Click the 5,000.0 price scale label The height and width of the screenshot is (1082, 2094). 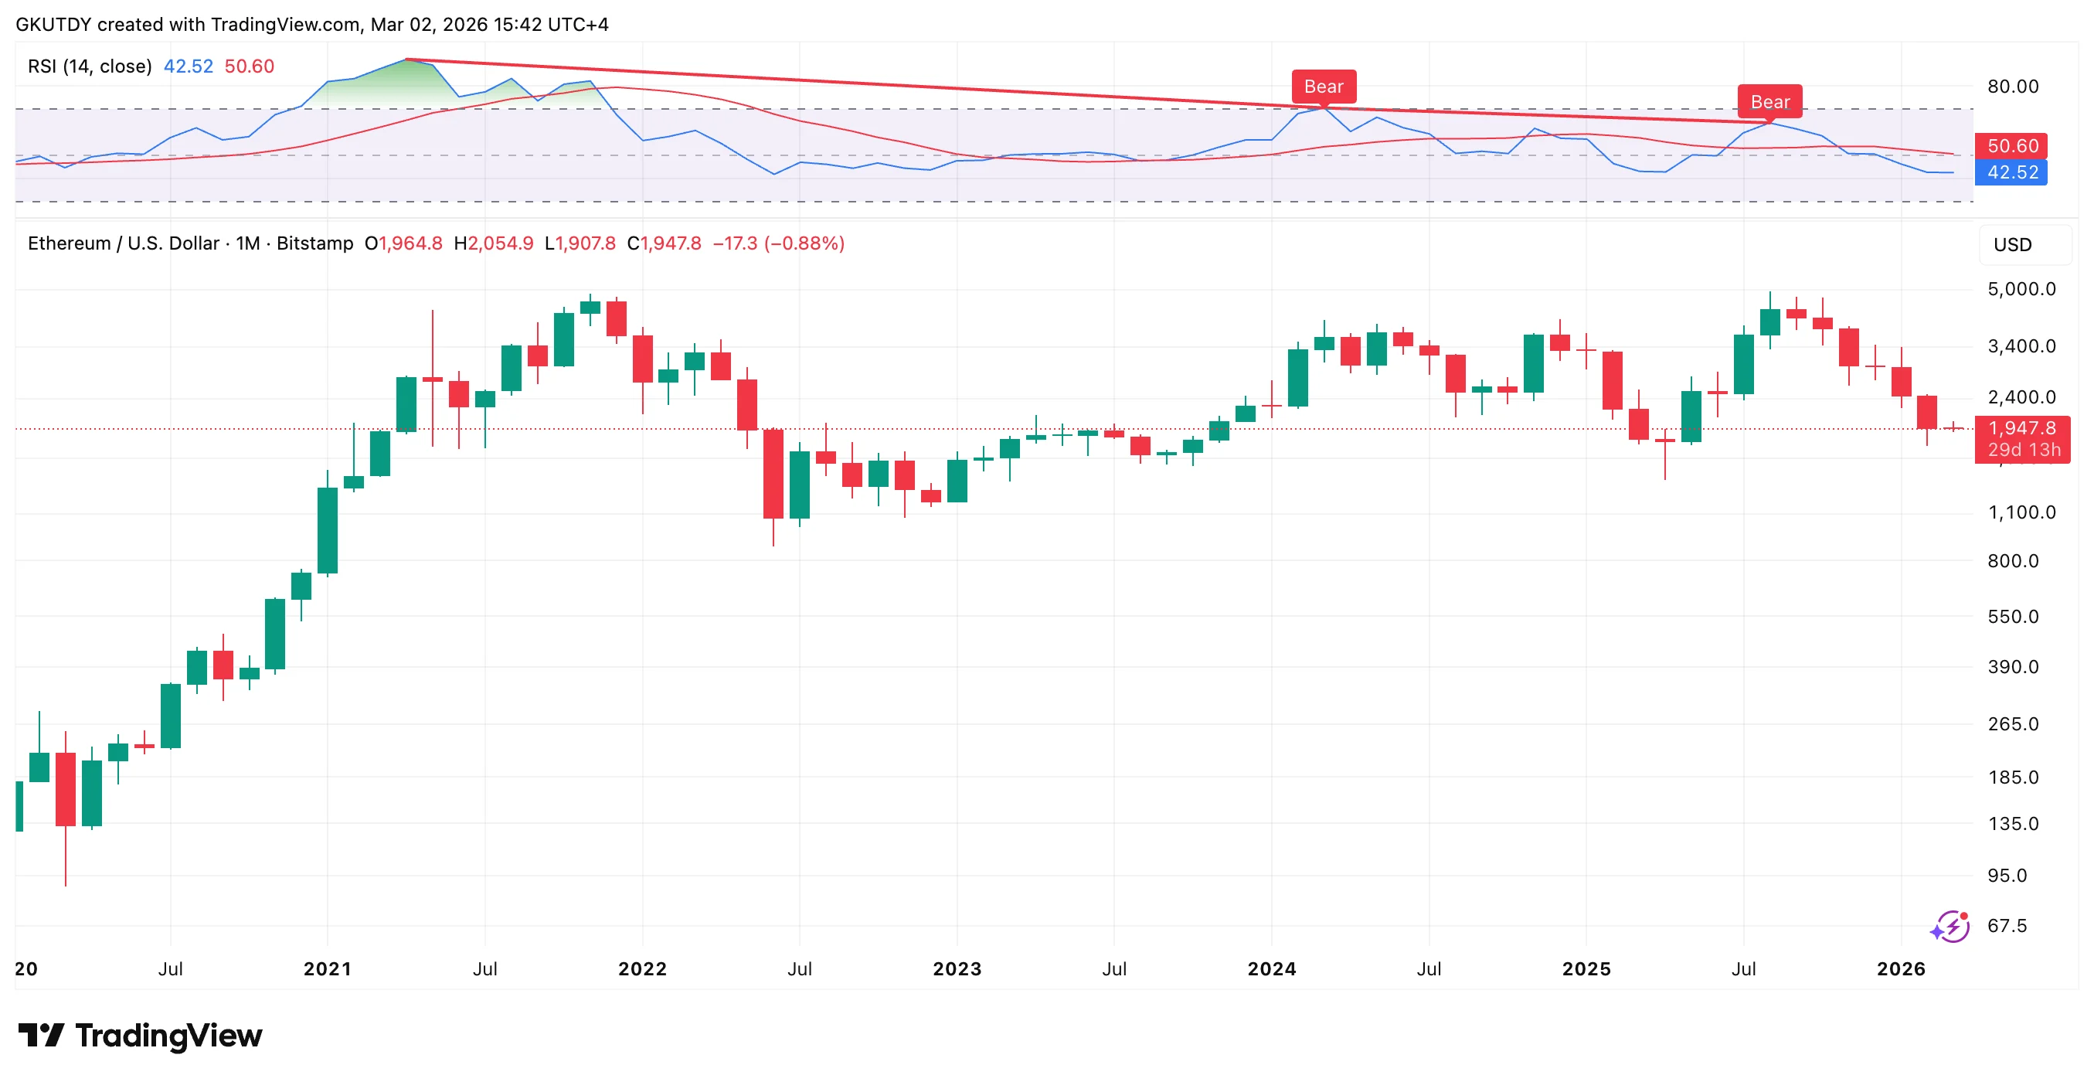tap(2021, 288)
